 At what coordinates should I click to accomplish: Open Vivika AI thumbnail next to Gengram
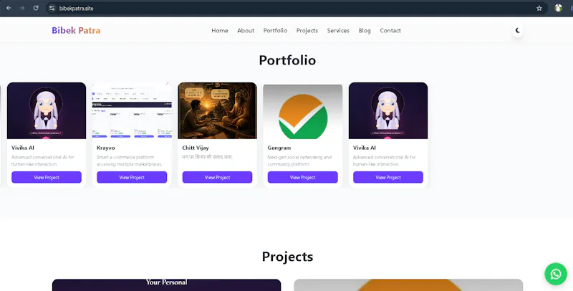click(388, 110)
